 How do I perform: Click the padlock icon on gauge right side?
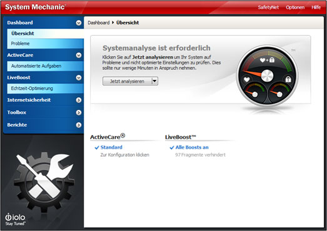pos(288,79)
